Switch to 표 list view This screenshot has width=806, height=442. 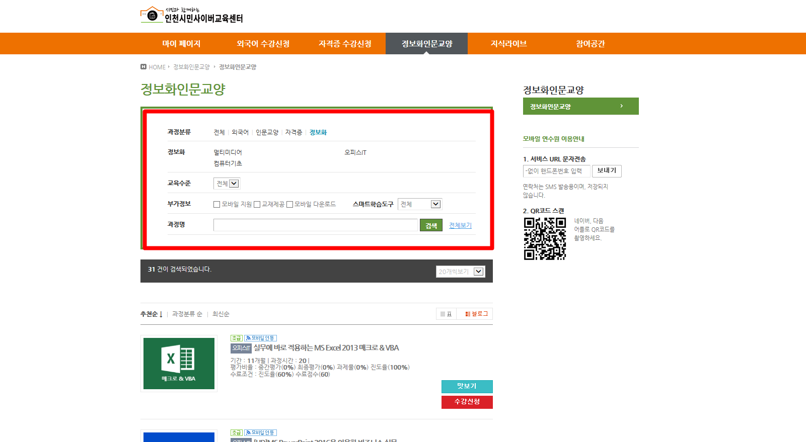point(446,314)
